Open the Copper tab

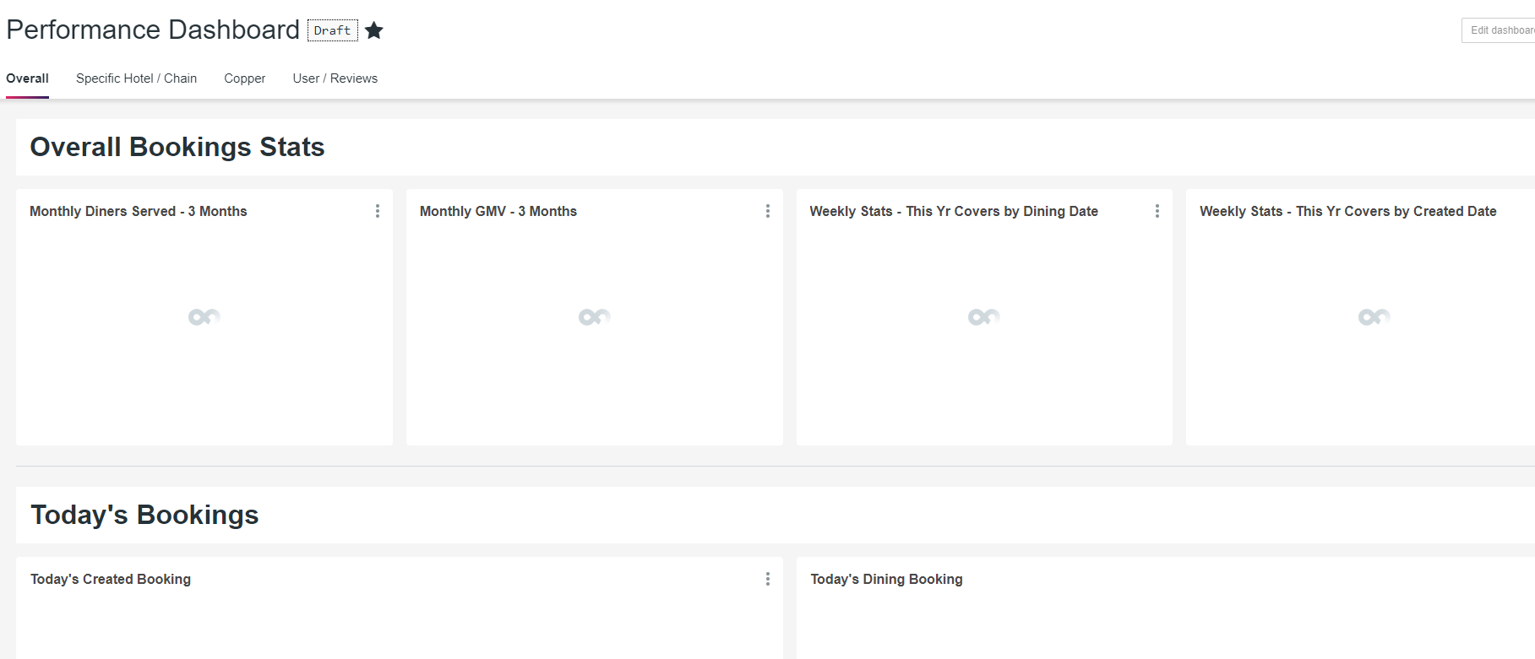pos(244,78)
